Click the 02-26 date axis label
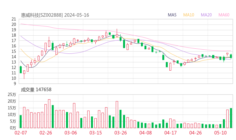Screen dimensions: 236x140 click(x=46, y=133)
